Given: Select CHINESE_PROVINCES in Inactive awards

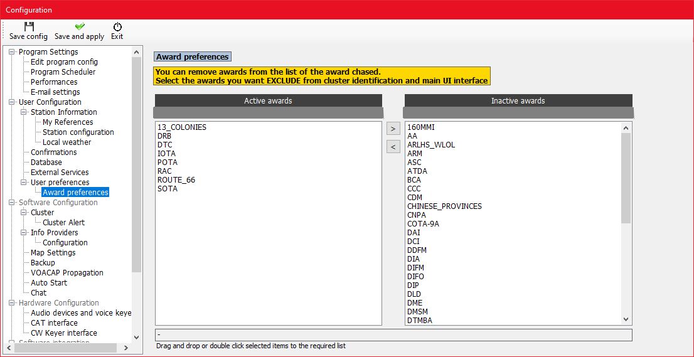Looking at the screenshot, I should 444,206.
